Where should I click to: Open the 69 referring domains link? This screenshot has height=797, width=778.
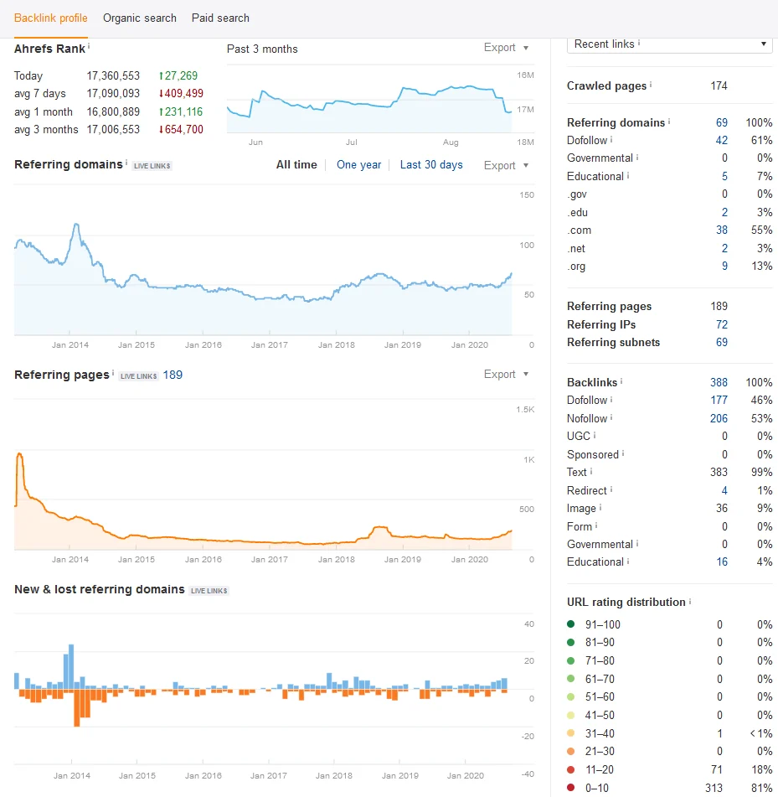point(722,122)
